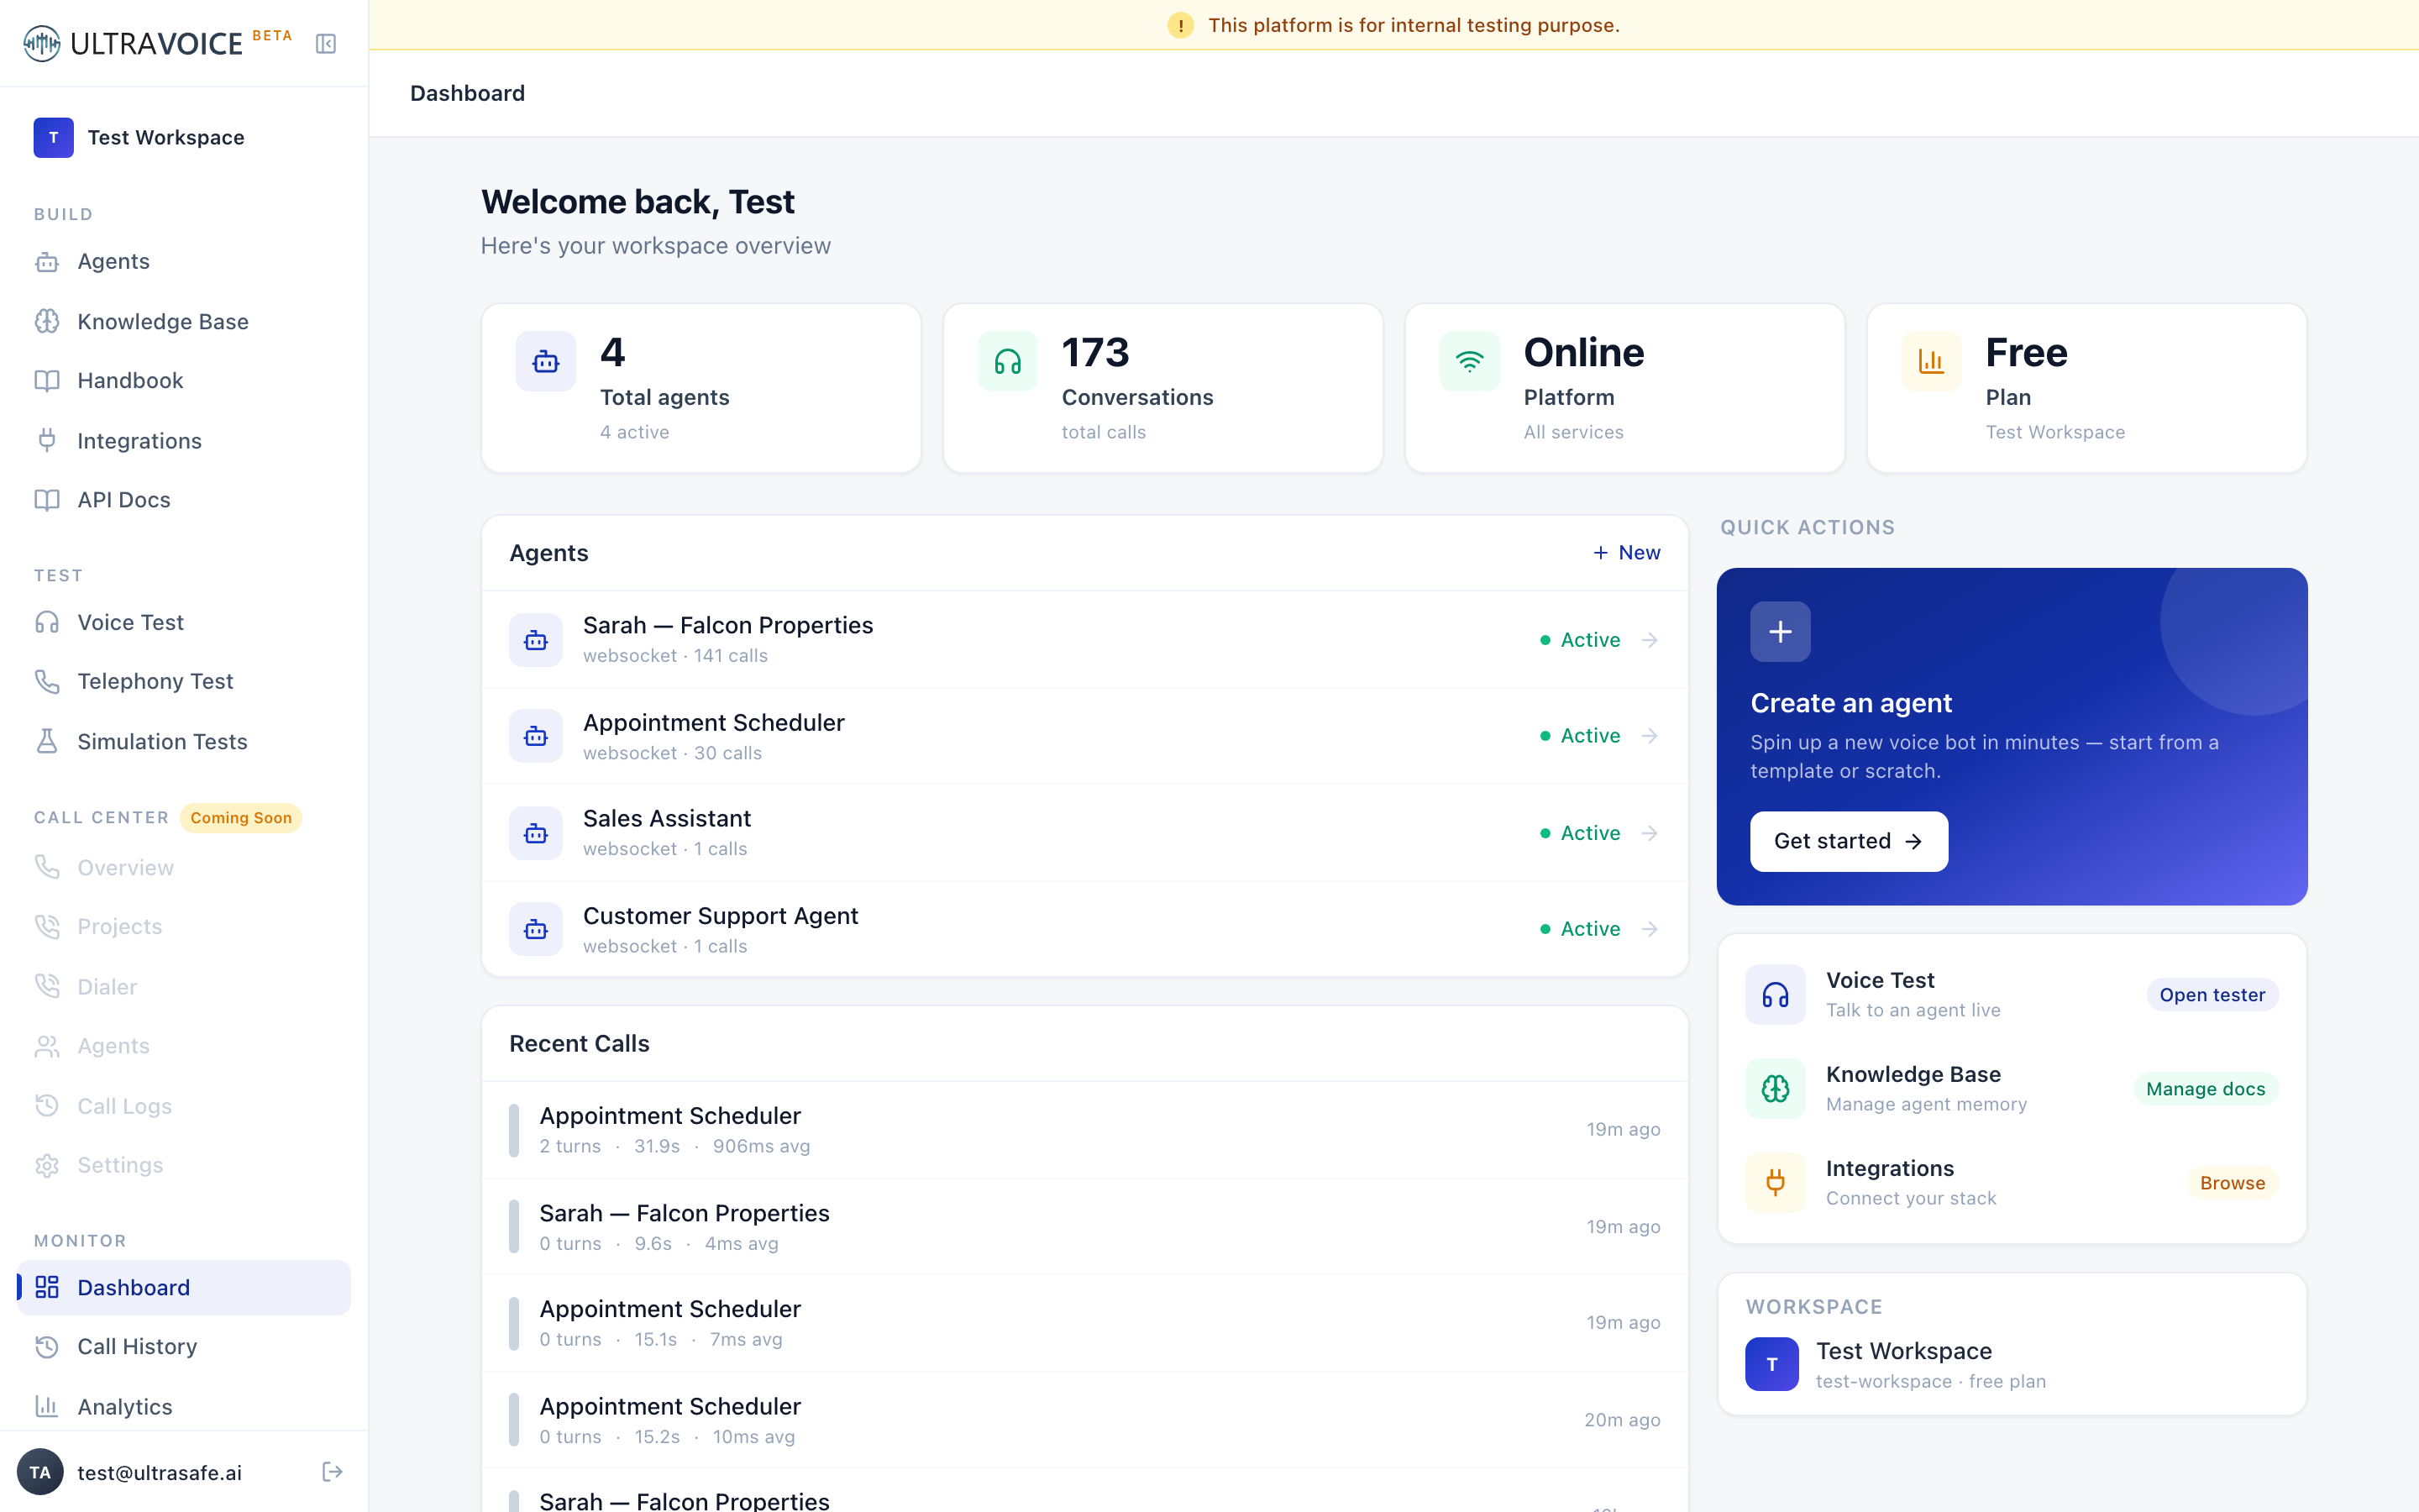Click the warning icon in the top banner
Viewport: 2419px width, 1512px height.
pos(1180,25)
